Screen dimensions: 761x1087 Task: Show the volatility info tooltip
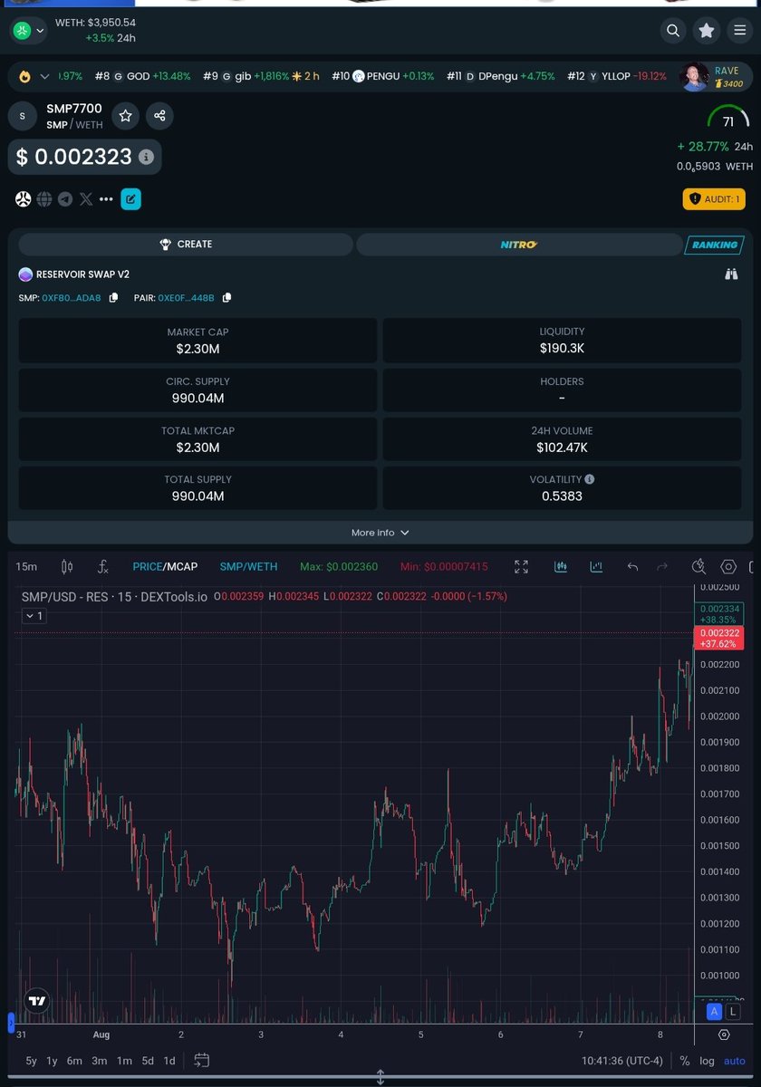click(590, 479)
